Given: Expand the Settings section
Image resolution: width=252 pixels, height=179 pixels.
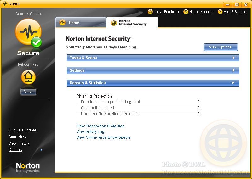Looking at the screenshot, I should click(153, 70).
